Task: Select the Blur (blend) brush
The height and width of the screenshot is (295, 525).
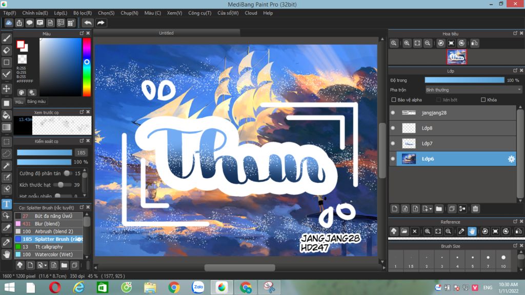Action: 49,224
